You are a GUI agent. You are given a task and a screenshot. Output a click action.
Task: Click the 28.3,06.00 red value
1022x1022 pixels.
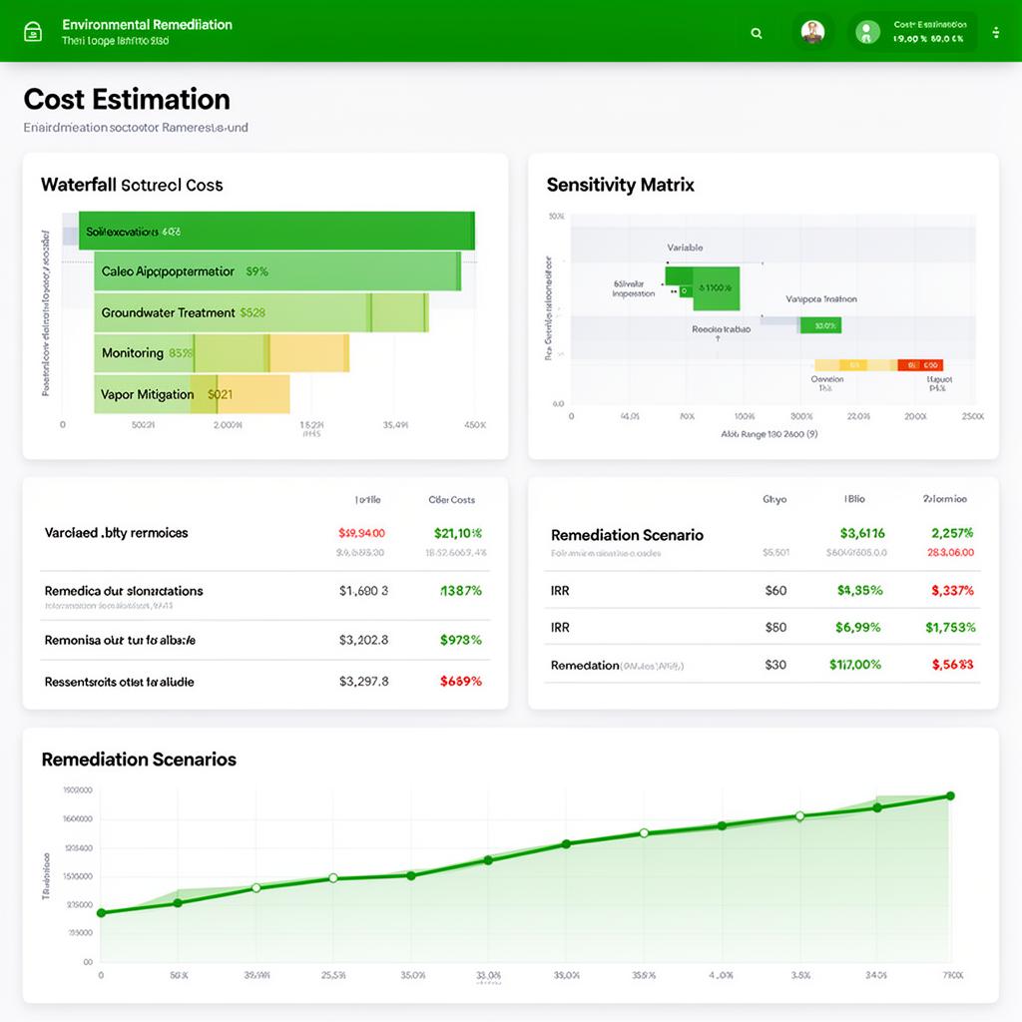(x=950, y=553)
